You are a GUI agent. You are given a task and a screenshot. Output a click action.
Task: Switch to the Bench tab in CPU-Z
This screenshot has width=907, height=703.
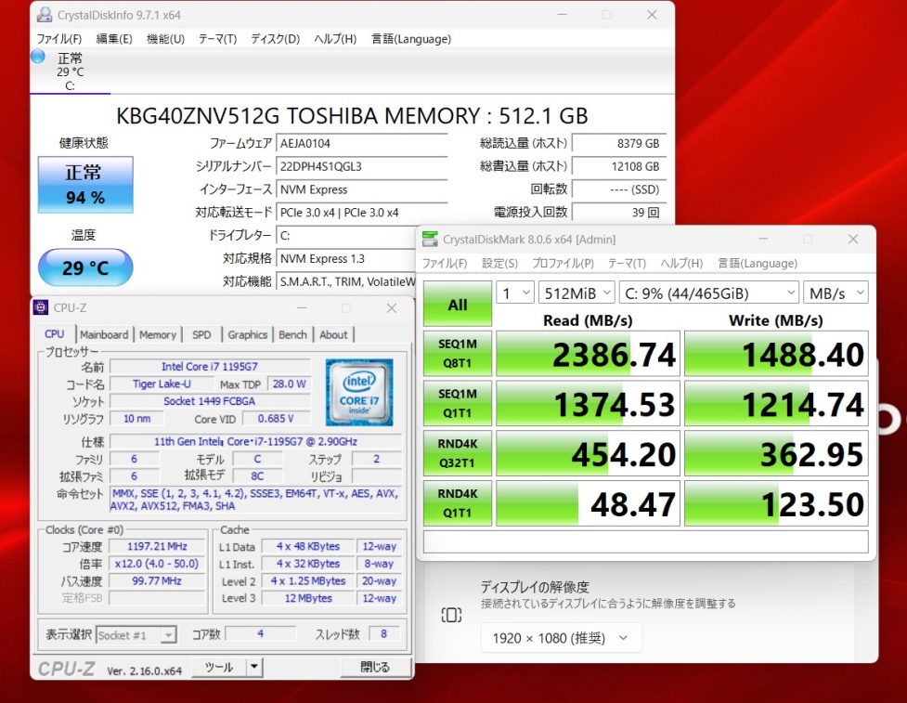click(x=292, y=334)
